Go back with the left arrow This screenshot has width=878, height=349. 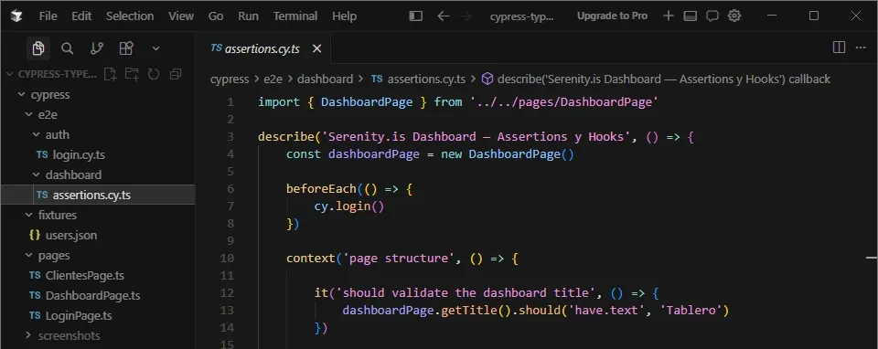pos(443,16)
